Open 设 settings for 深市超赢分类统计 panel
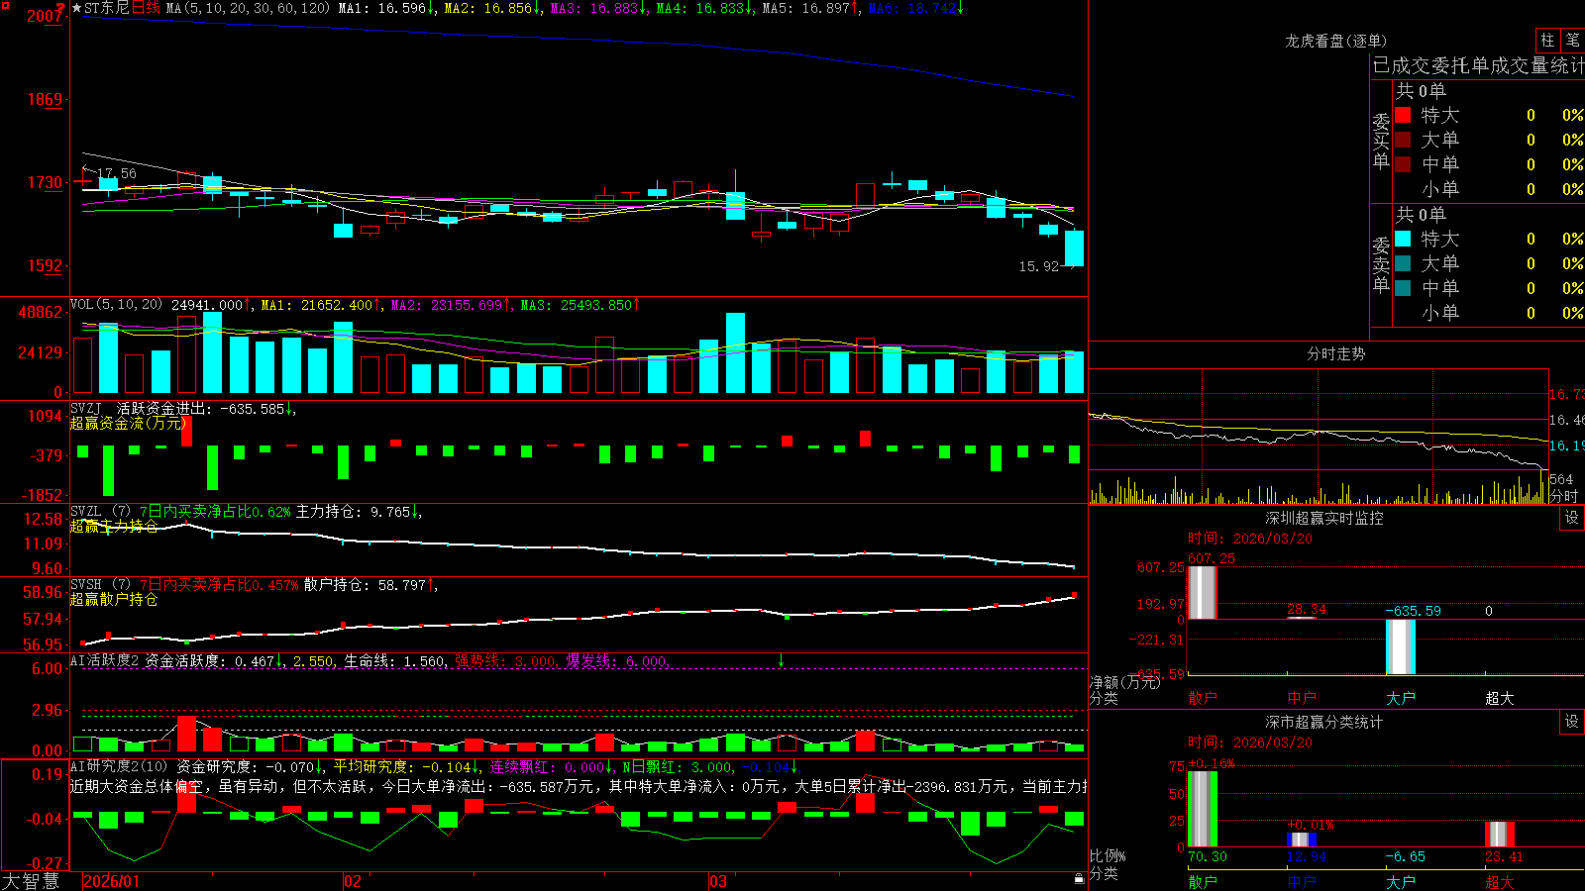 click(1572, 722)
